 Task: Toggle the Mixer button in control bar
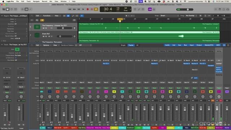coord(26,9)
